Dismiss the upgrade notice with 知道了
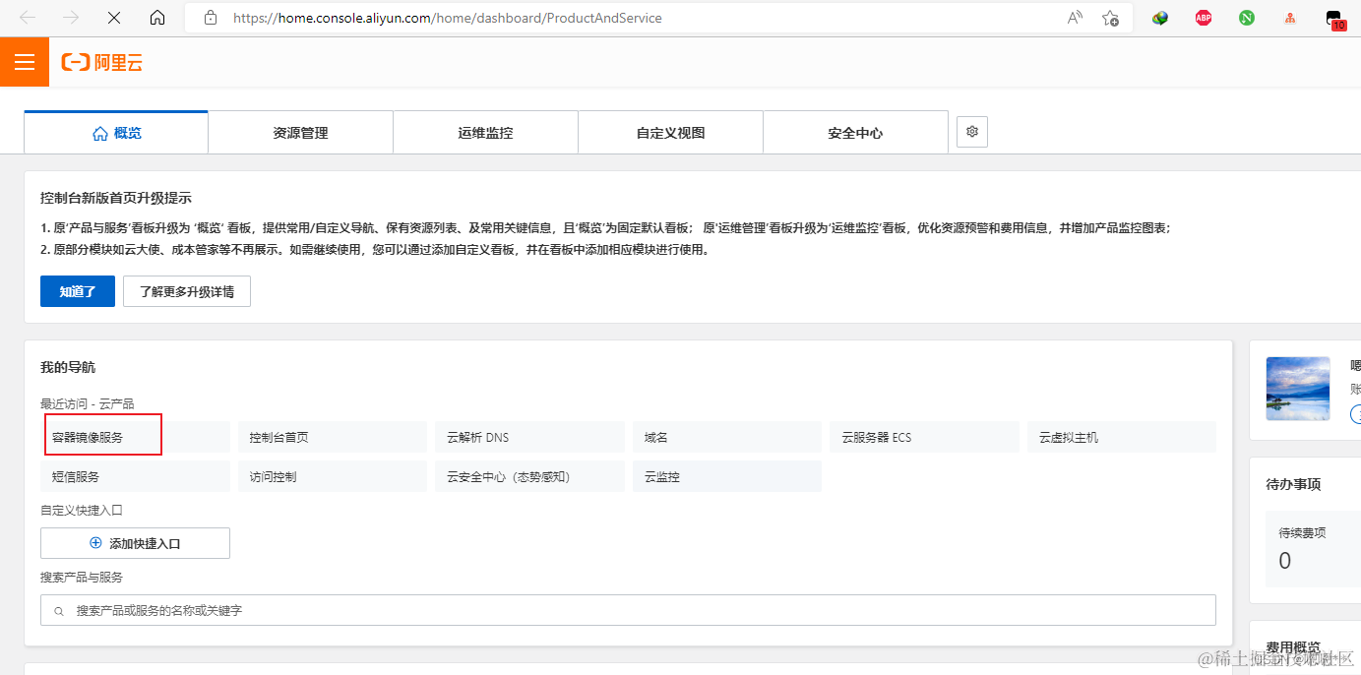The height and width of the screenshot is (675, 1361). (x=77, y=290)
